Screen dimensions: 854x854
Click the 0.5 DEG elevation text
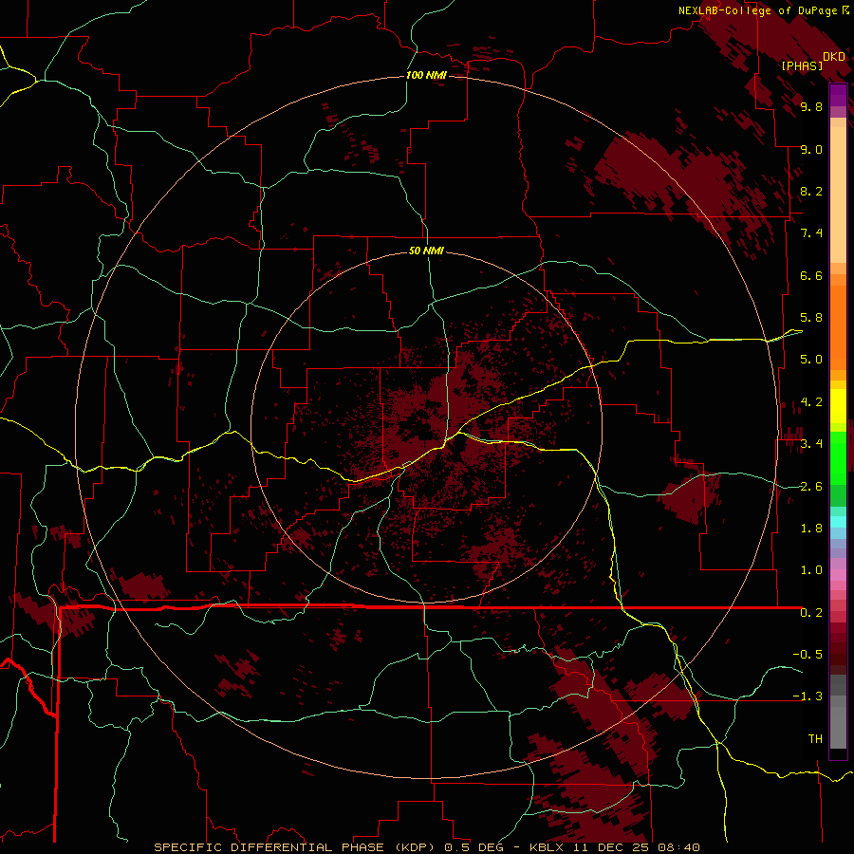tap(474, 847)
